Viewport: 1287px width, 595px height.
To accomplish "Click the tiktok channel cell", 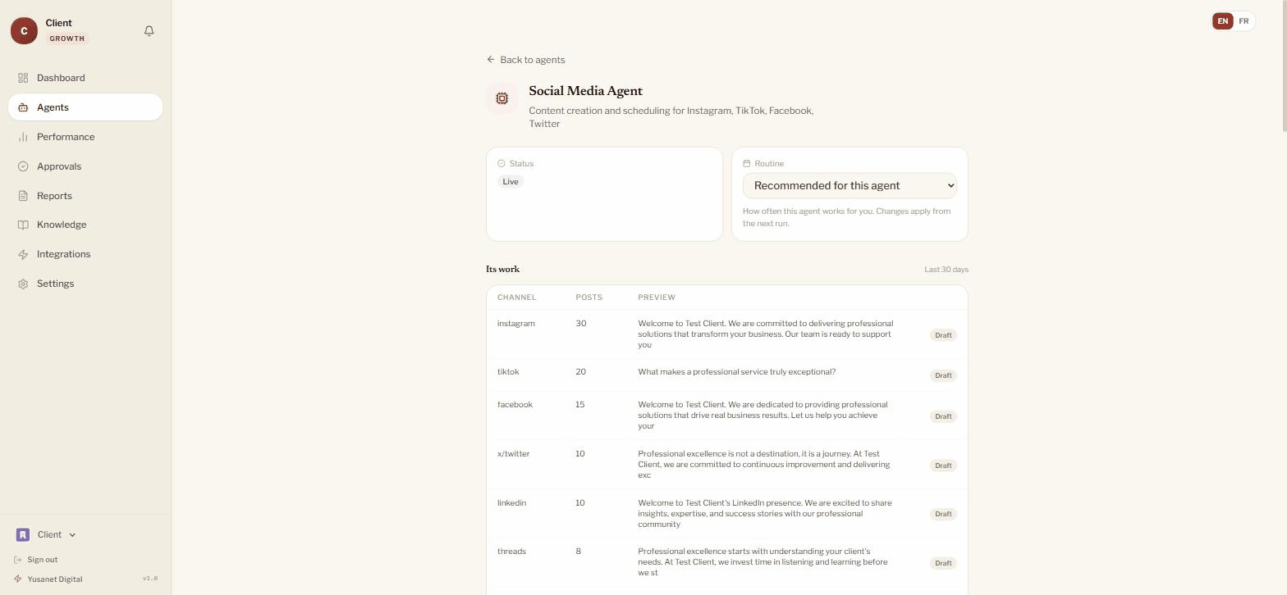I will 508,372.
